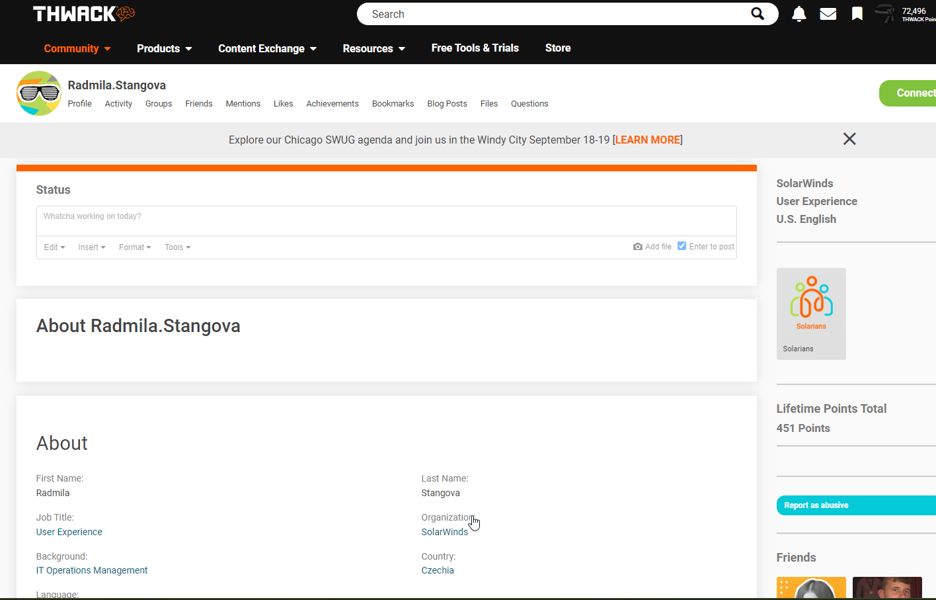The height and width of the screenshot is (600, 936).
Task: Click Radmila.Stangova's profile avatar
Action: 39,93
